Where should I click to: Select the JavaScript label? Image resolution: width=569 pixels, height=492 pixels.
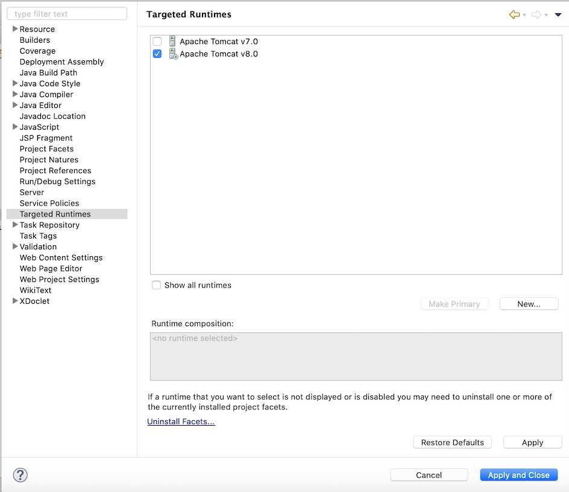pos(39,127)
